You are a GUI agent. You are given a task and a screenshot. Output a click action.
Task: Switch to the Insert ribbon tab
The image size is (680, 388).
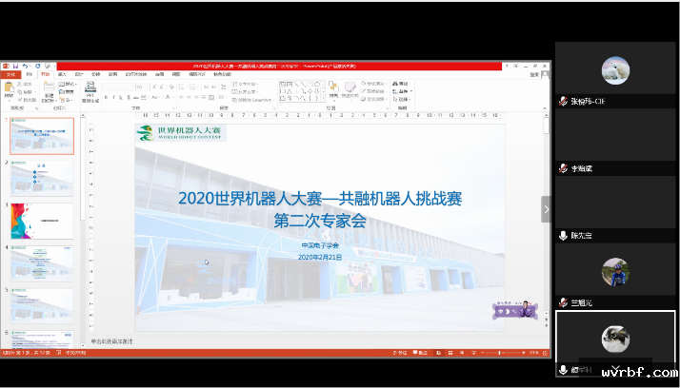coord(62,74)
